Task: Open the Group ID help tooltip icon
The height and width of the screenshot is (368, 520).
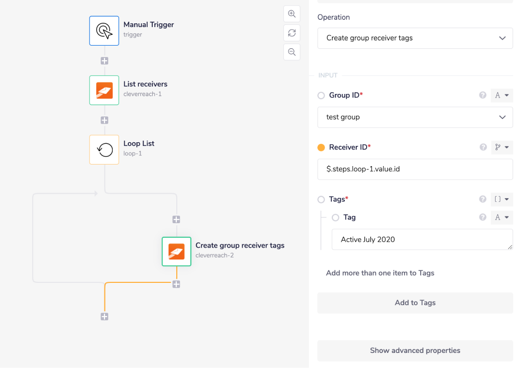Action: point(483,95)
